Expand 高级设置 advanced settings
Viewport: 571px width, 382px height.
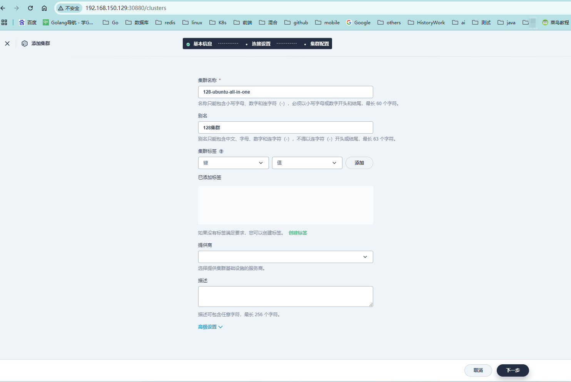pyautogui.click(x=210, y=327)
